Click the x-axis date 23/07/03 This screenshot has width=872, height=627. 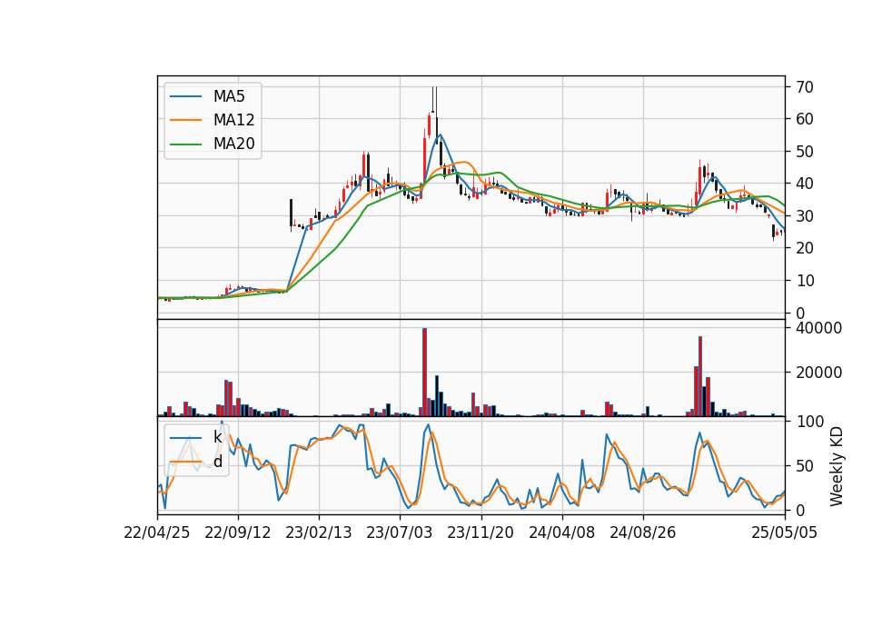click(x=400, y=532)
